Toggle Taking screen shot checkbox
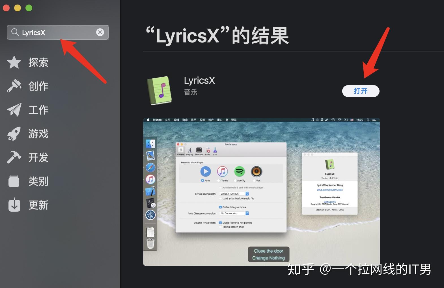The image size is (444, 288). (x=221, y=227)
